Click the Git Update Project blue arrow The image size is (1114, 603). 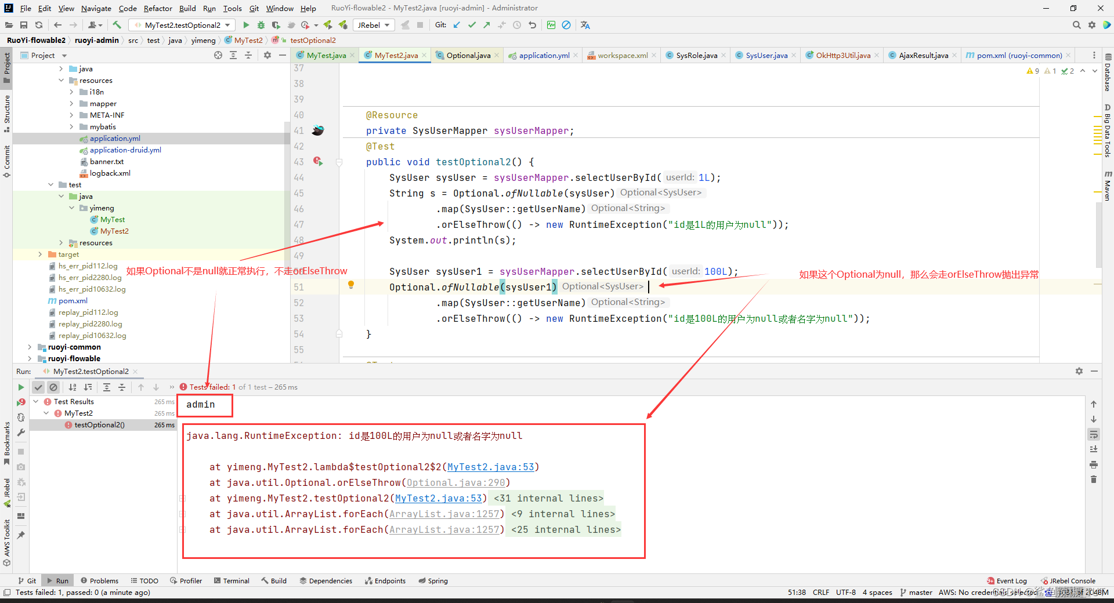(x=457, y=25)
